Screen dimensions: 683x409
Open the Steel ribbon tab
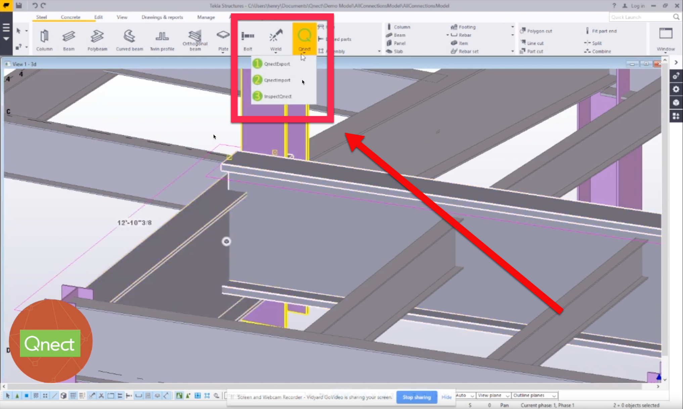tap(42, 17)
